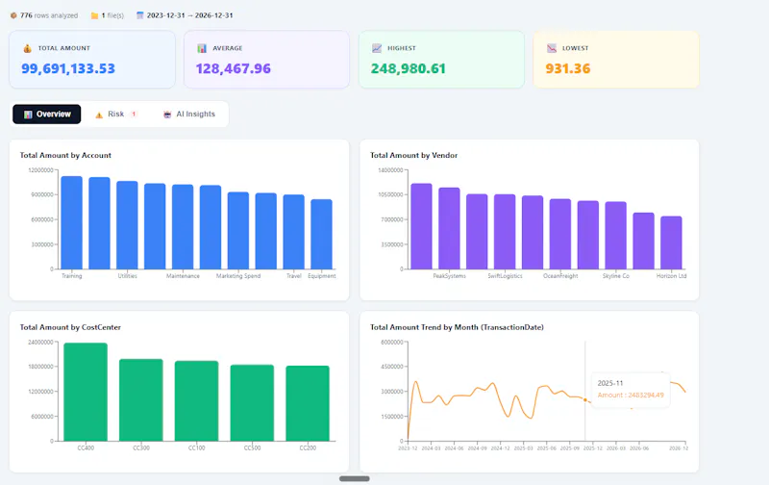Click the CC500 bar in CostCenter chart

pos(252,402)
